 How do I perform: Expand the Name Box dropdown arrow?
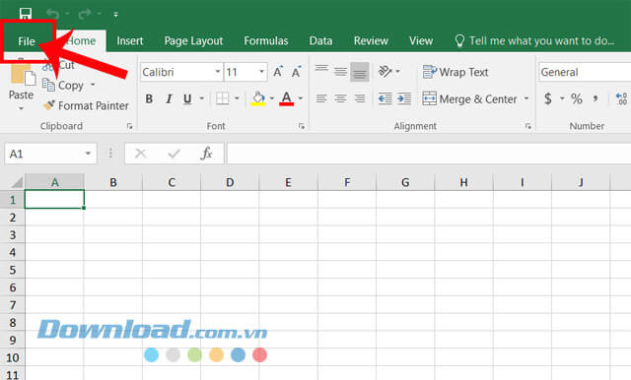pyautogui.click(x=88, y=154)
